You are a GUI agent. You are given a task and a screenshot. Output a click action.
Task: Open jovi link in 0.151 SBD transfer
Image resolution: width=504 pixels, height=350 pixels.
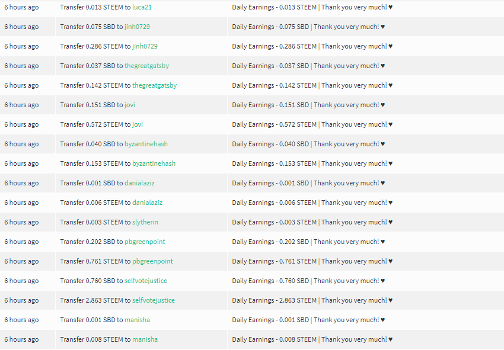pos(129,105)
